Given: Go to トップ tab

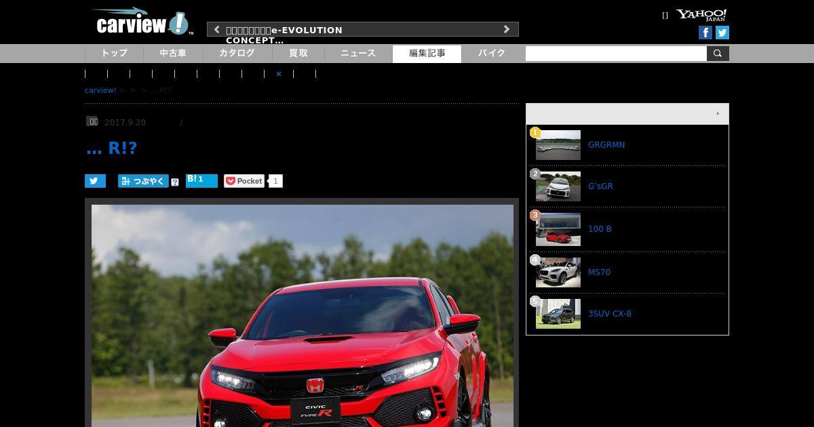Looking at the screenshot, I should pyautogui.click(x=114, y=54).
